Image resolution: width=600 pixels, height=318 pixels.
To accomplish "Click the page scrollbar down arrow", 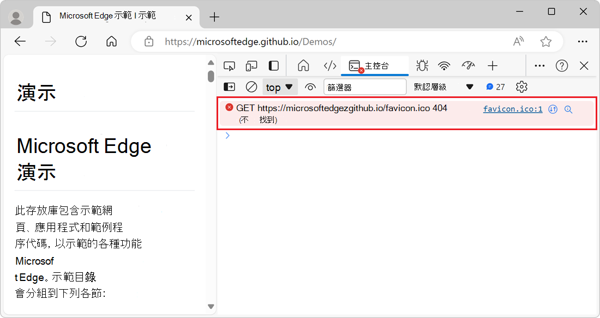I will point(211,306).
